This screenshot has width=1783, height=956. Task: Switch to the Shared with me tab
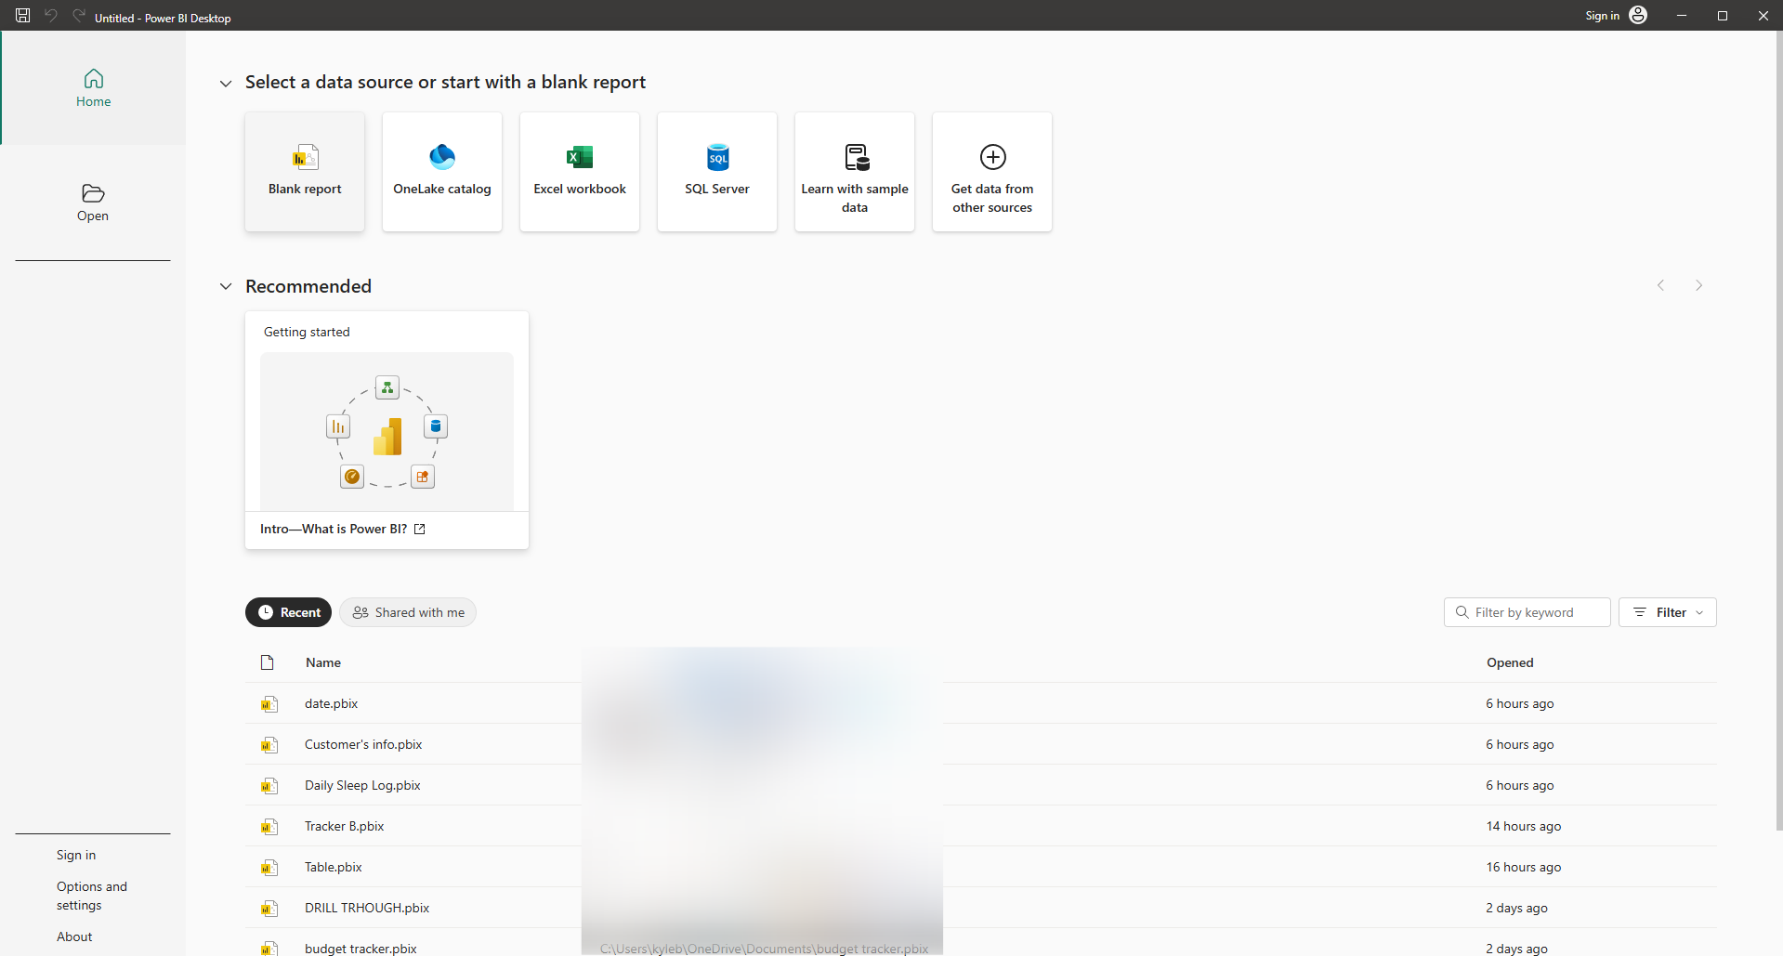coord(408,612)
